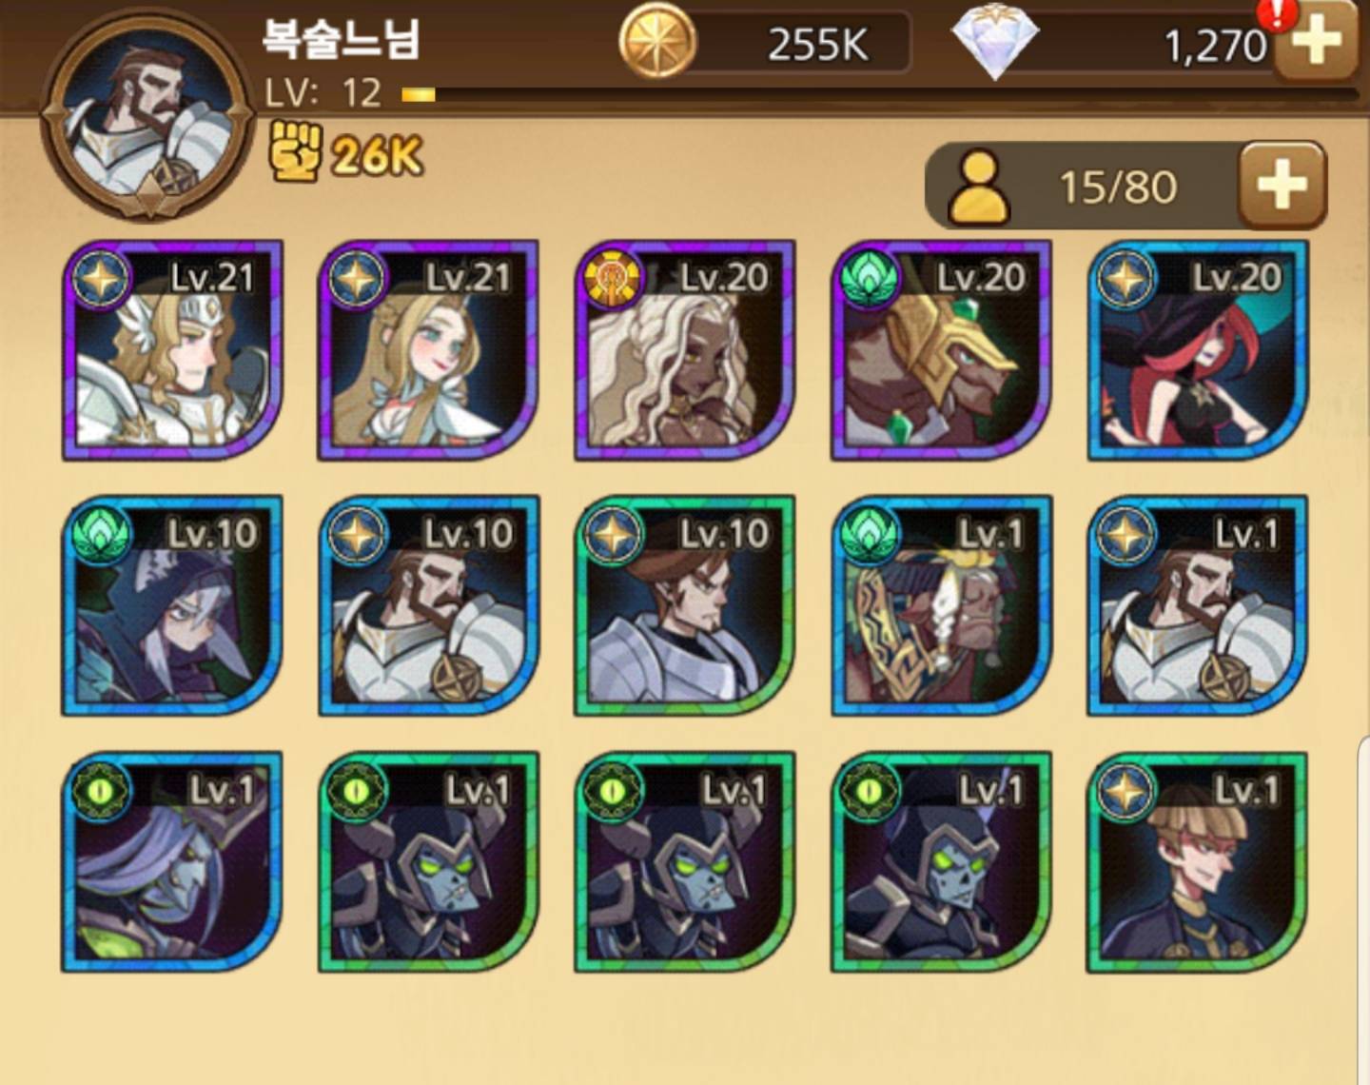Select the brown-haired armored Lv.10 hero

[x=685, y=605]
